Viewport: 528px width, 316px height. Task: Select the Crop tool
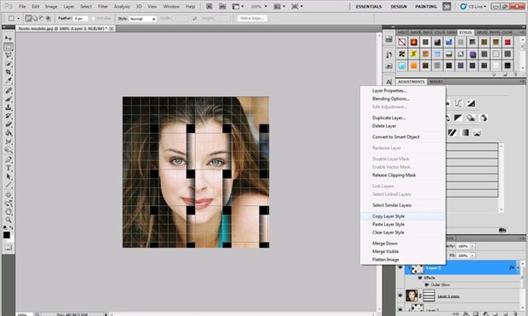[x=9, y=72]
